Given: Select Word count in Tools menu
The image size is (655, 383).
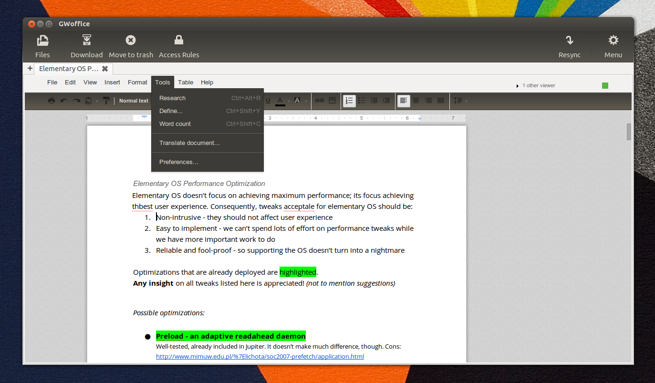Looking at the screenshot, I should [208, 124].
